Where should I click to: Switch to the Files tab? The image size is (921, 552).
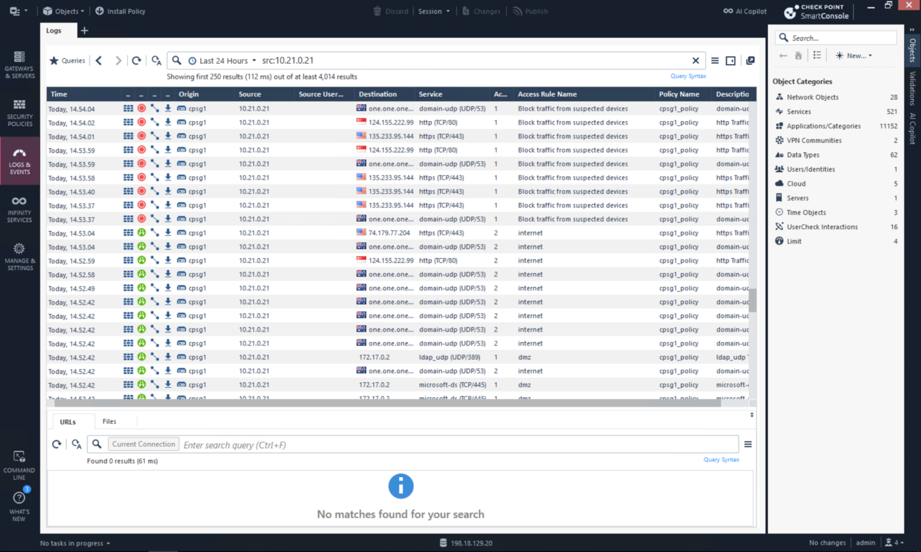click(x=110, y=421)
